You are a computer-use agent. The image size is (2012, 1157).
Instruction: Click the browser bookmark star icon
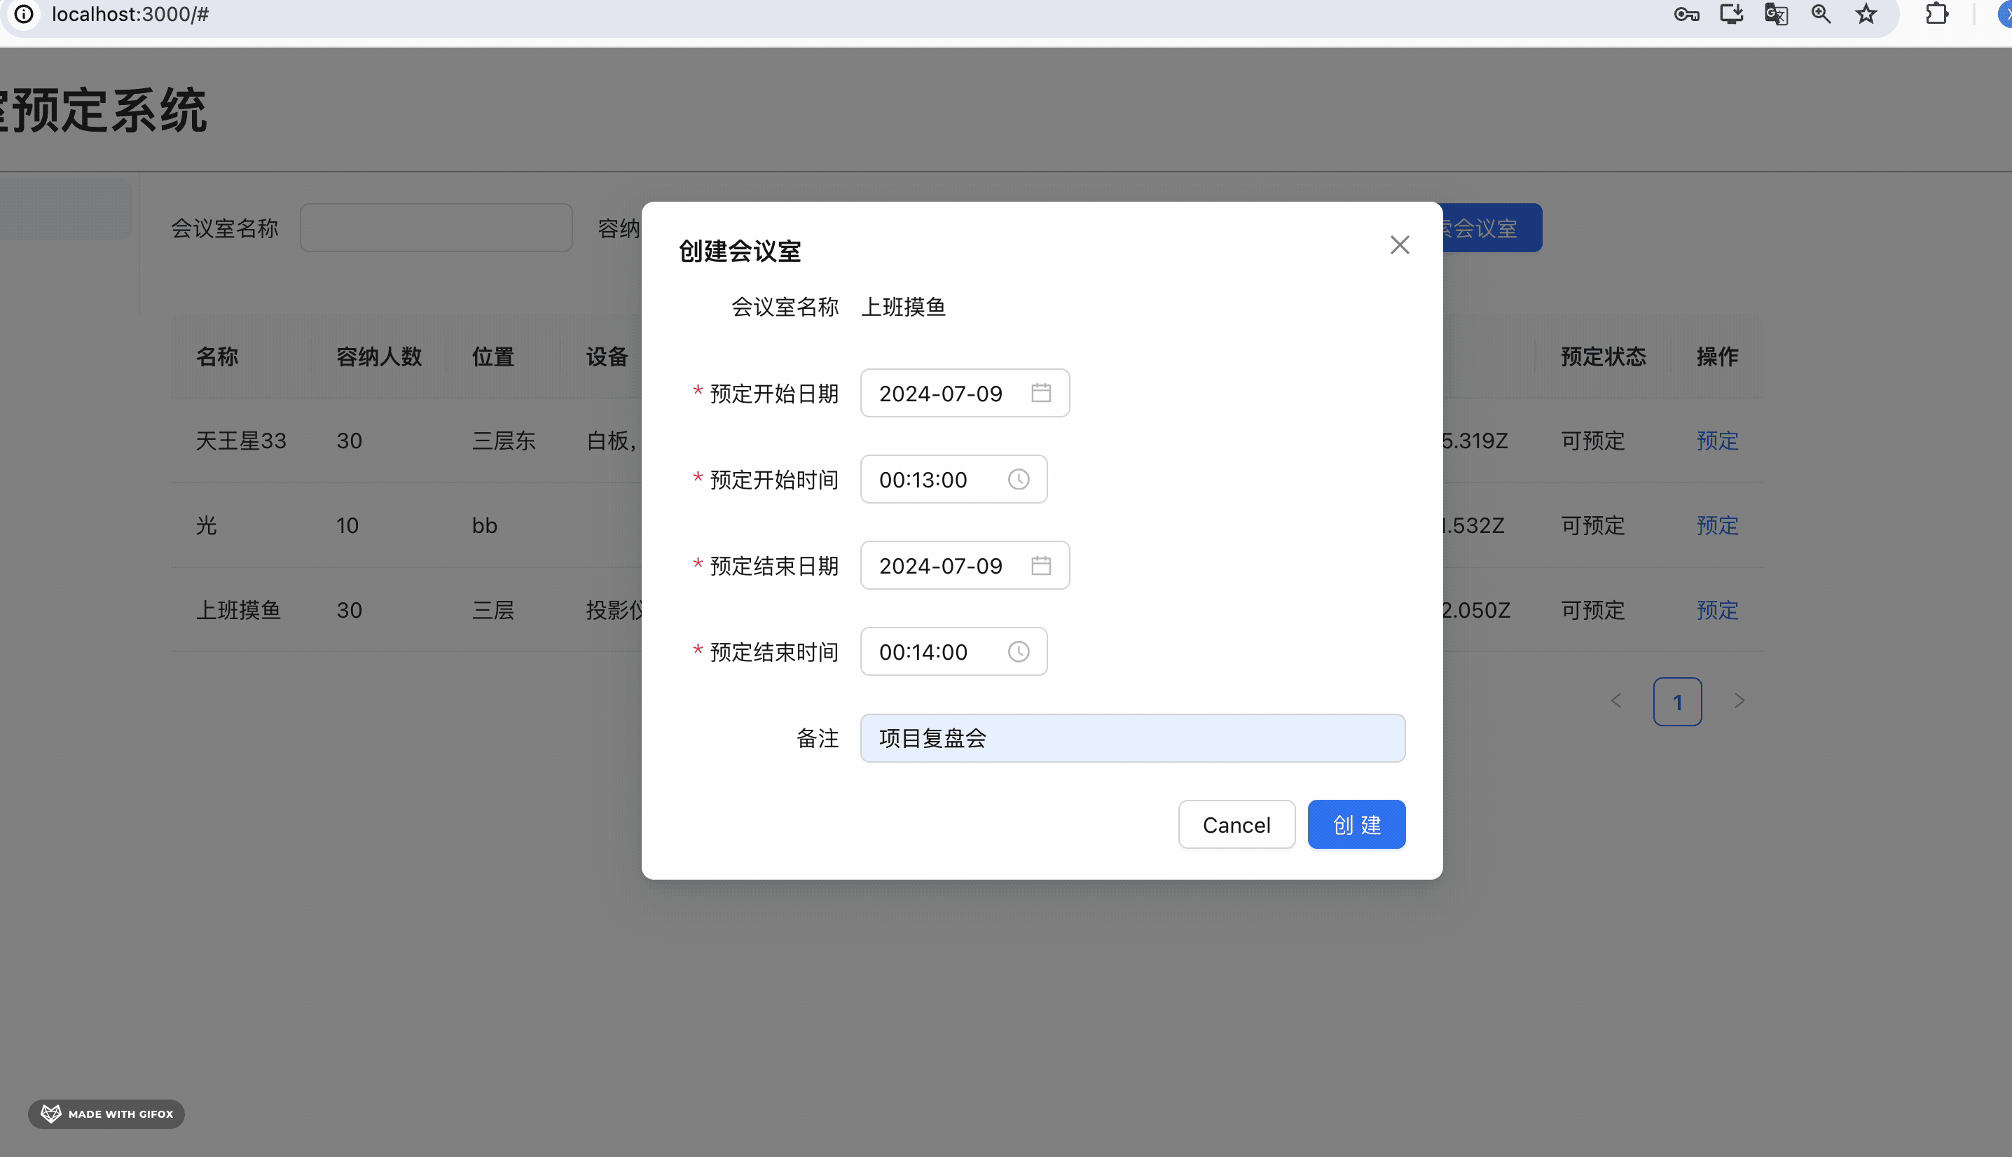click(1866, 14)
